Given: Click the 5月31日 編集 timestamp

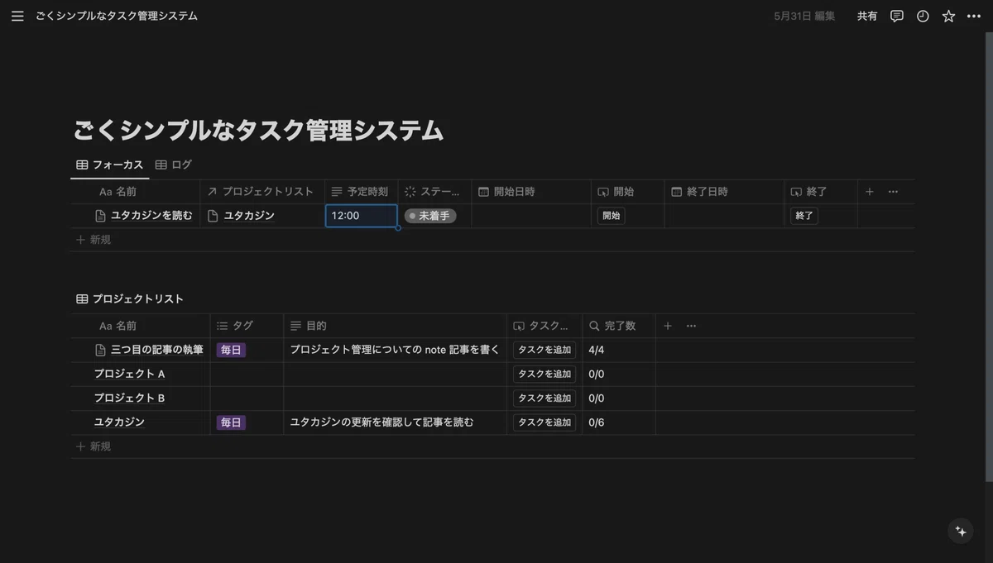Looking at the screenshot, I should (x=805, y=16).
